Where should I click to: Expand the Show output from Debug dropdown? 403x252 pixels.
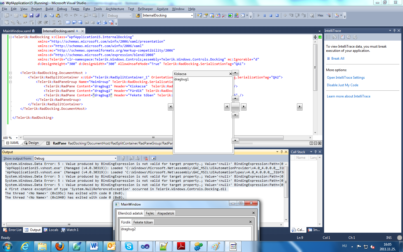click(x=115, y=158)
